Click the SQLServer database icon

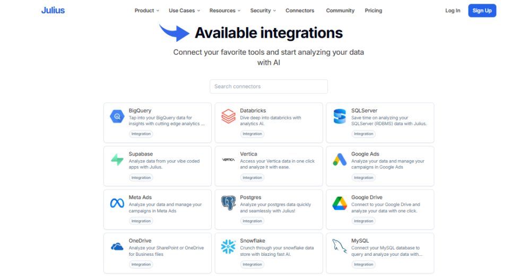point(340,116)
